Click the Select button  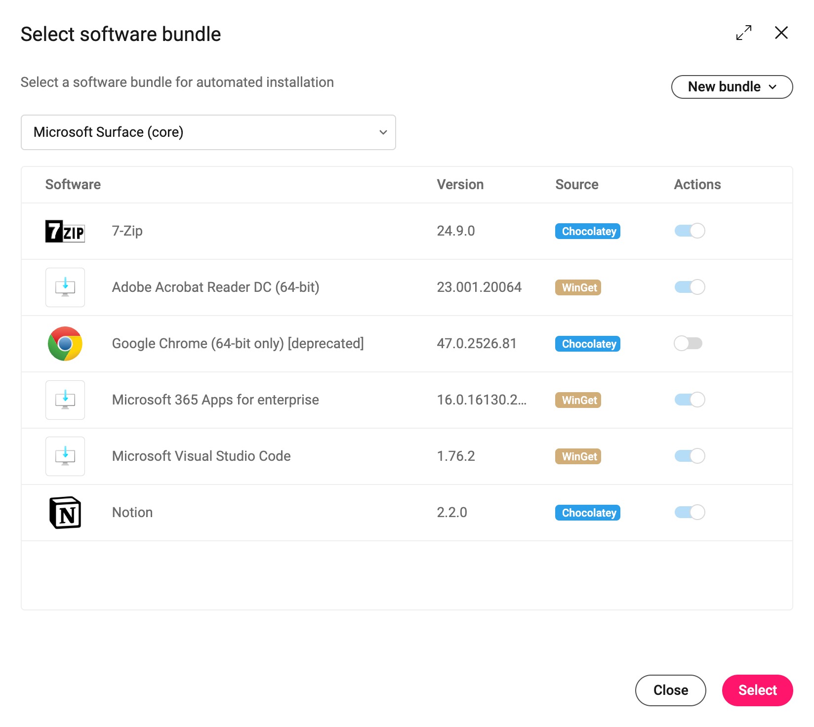click(x=758, y=690)
